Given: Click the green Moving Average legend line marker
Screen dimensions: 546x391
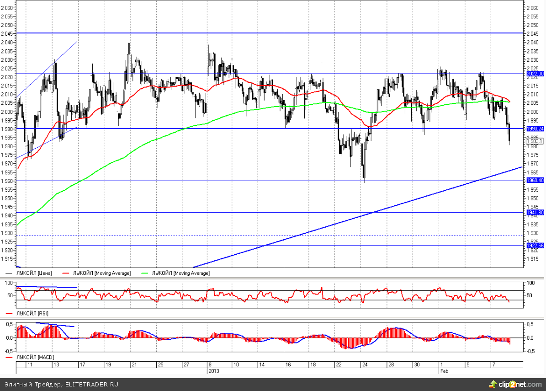Looking at the screenshot, I should pyautogui.click(x=146, y=273).
